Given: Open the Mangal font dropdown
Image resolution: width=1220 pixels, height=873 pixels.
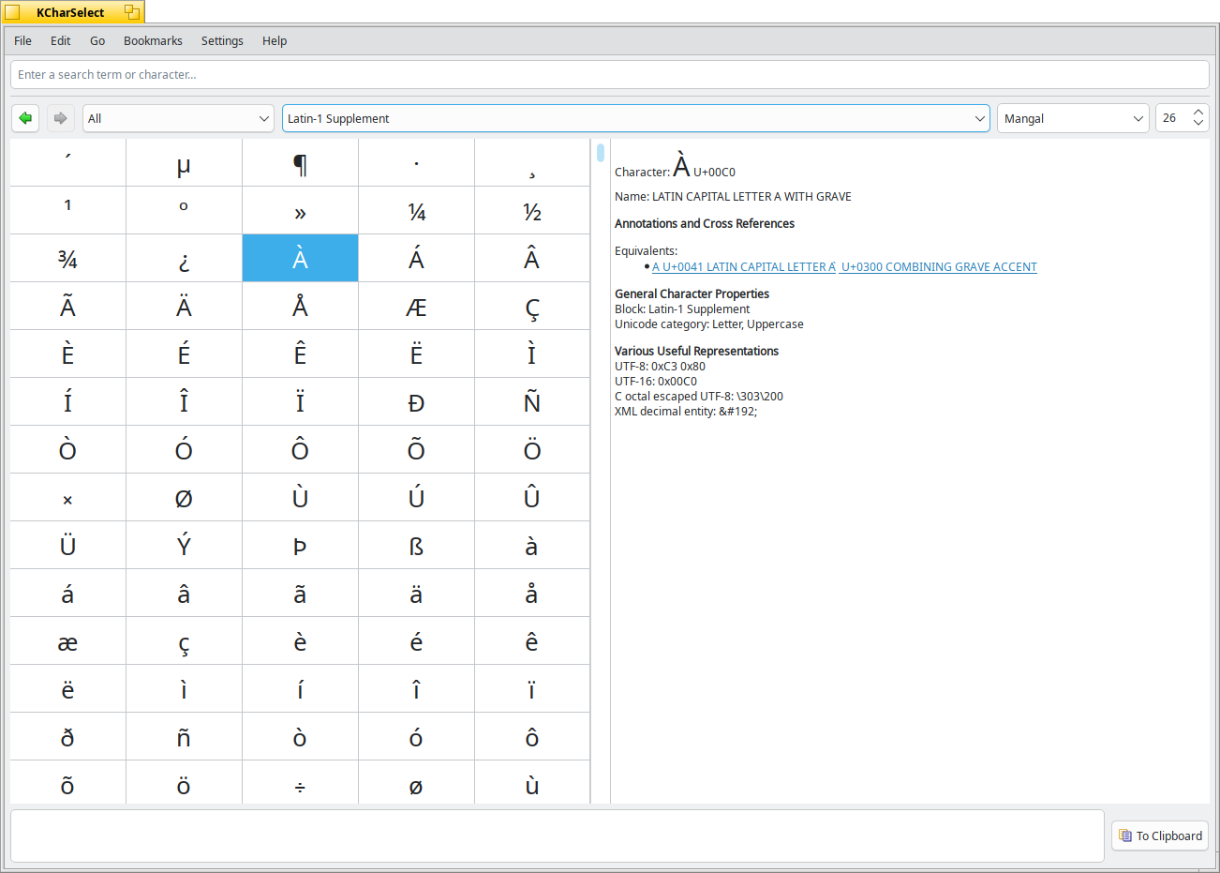Looking at the screenshot, I should [1072, 118].
